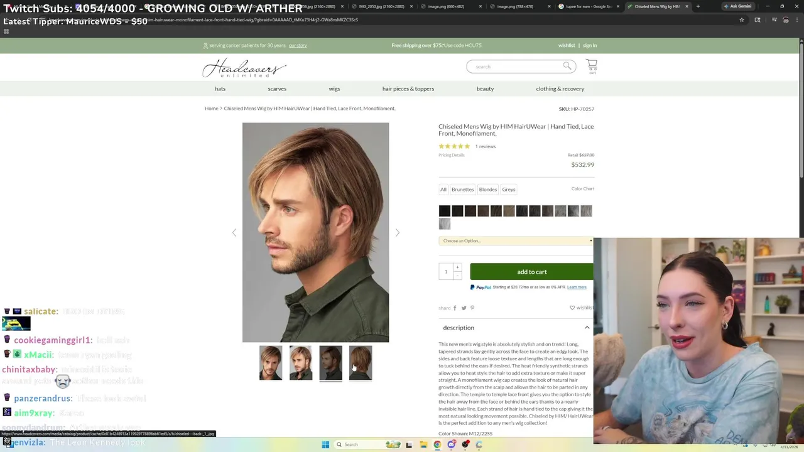
Task: Switch to IMG_2050.jpg browser tab
Action: pos(381,6)
